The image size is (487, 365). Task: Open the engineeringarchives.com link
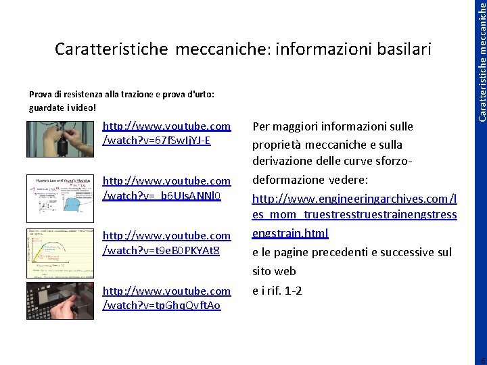click(354, 216)
